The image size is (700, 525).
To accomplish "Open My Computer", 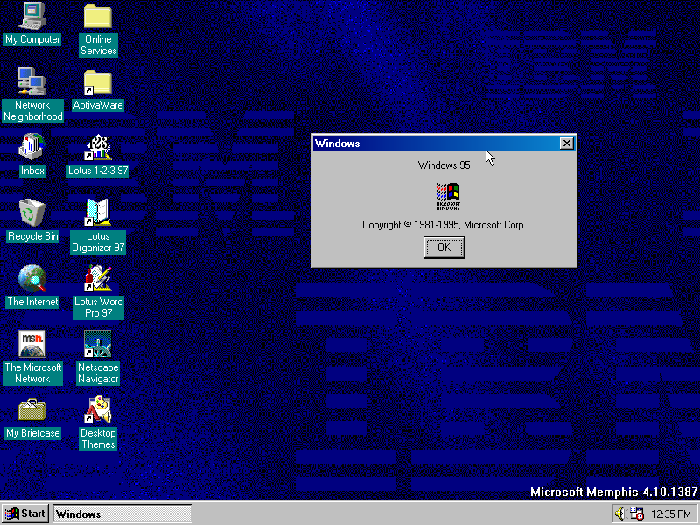I will click(32, 14).
